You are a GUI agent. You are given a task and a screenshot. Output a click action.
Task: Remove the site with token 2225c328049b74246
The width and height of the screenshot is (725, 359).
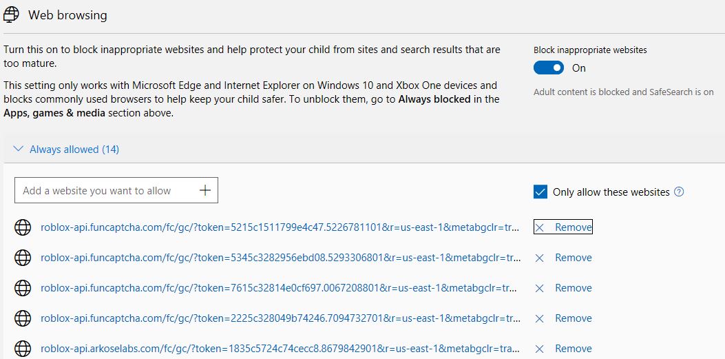(x=563, y=318)
